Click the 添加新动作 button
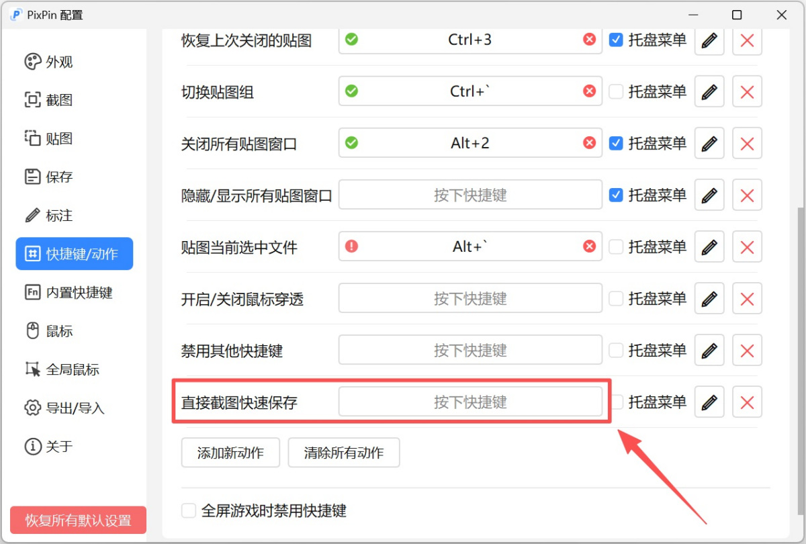The height and width of the screenshot is (544, 806). (x=230, y=453)
